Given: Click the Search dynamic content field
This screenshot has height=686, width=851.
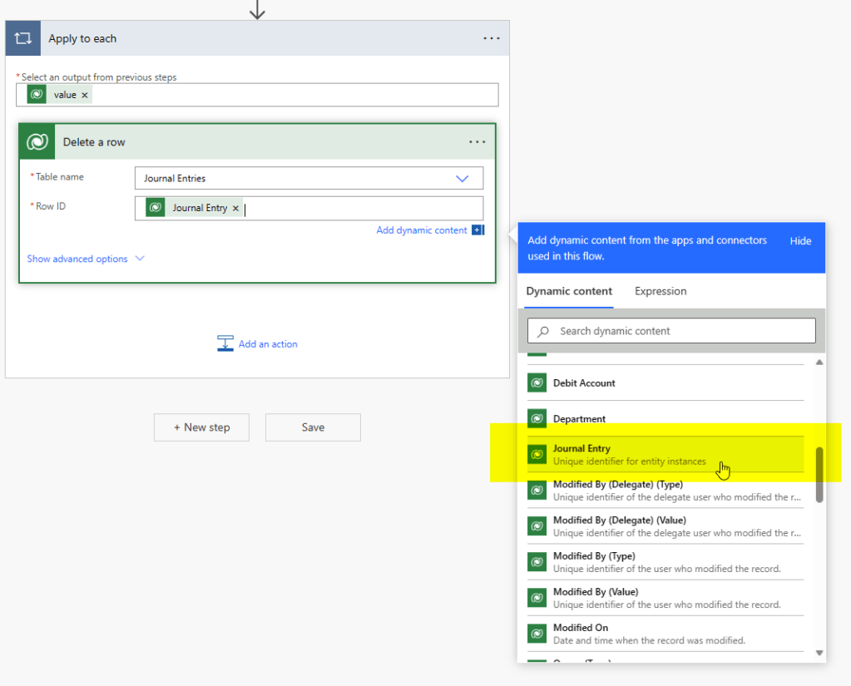Looking at the screenshot, I should click(x=682, y=331).
